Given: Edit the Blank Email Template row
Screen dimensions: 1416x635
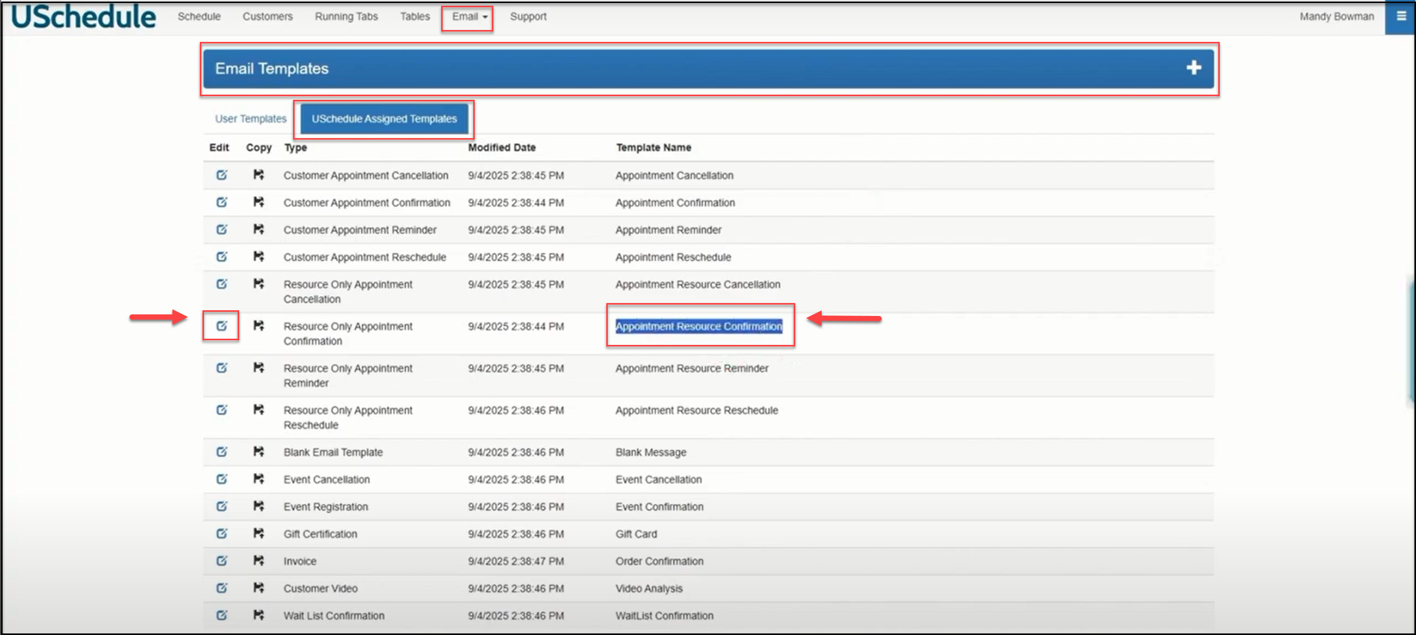Looking at the screenshot, I should pos(222,452).
